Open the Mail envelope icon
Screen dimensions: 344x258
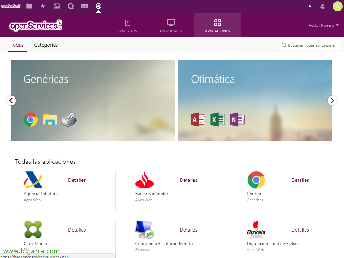click(85, 6)
